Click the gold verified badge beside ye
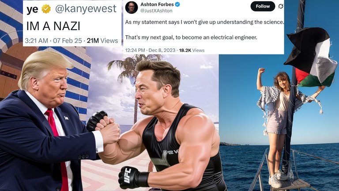 coord(46,9)
